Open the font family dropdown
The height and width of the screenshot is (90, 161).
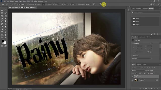click(142, 58)
